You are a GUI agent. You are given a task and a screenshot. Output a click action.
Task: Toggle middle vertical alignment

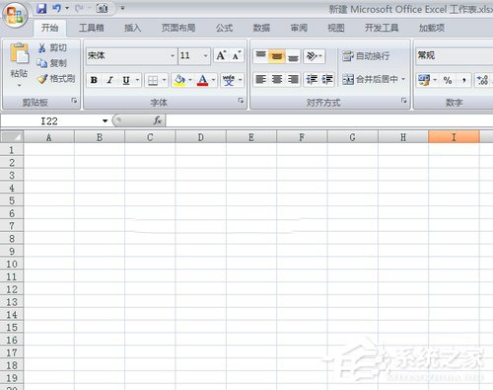(x=277, y=56)
